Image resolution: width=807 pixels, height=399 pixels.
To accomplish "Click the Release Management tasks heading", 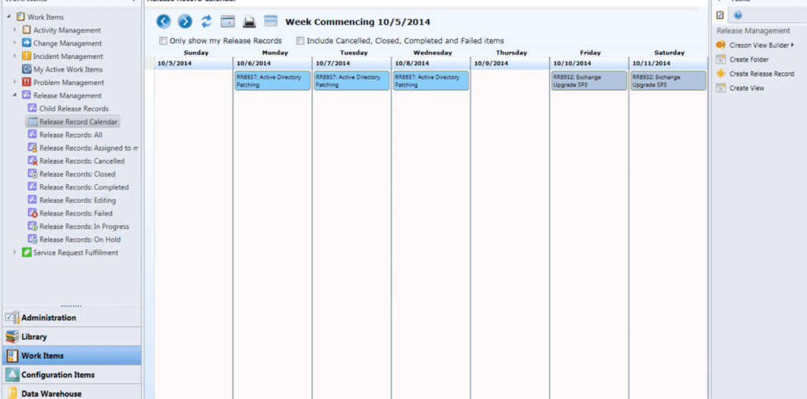I will tap(753, 31).
